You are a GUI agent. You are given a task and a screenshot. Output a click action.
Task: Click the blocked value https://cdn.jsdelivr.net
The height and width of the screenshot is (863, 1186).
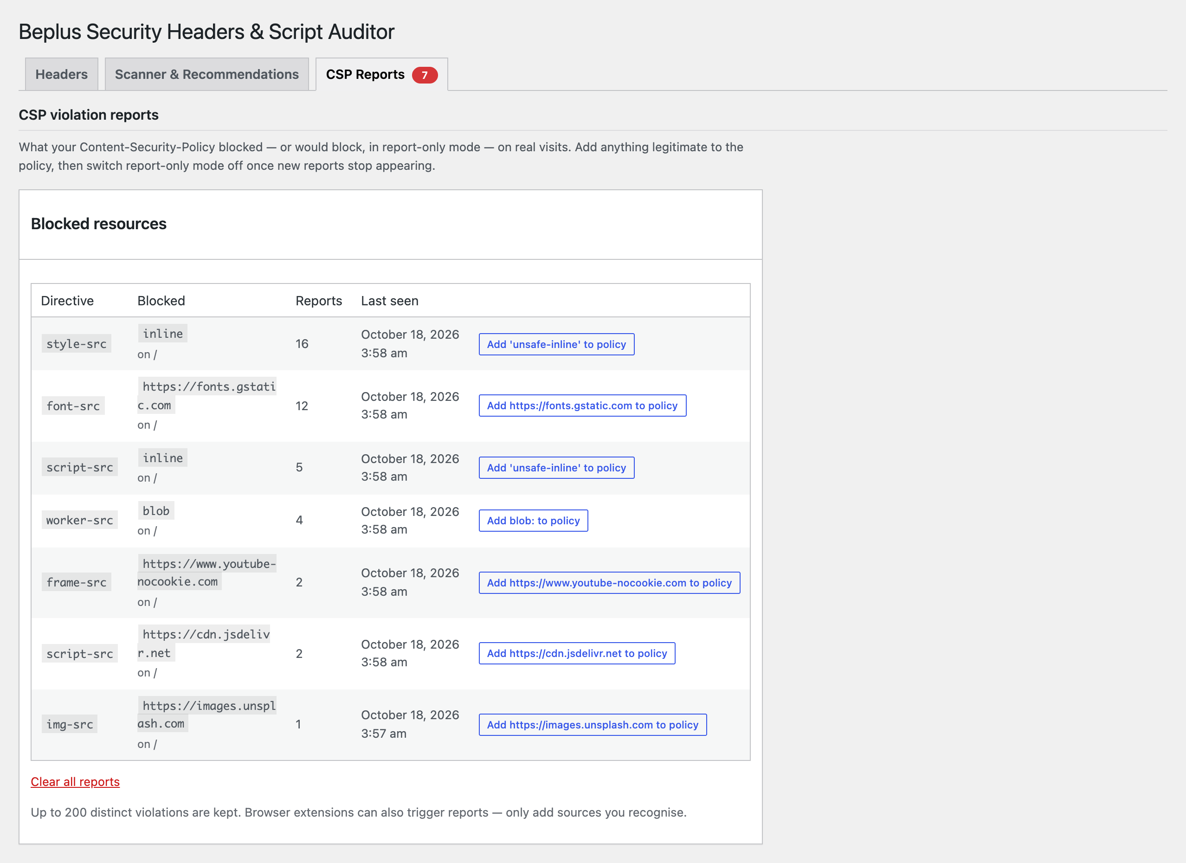204,644
